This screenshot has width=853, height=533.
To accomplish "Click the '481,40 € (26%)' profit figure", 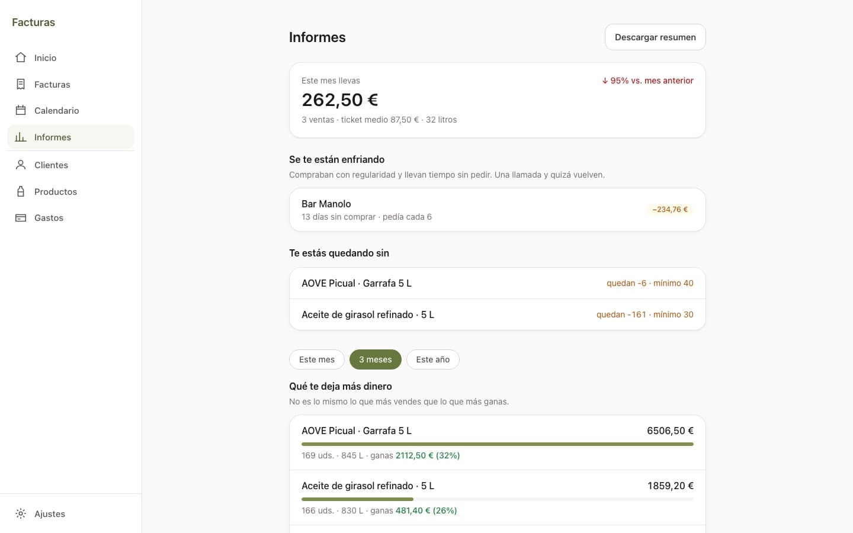I will [x=426, y=510].
